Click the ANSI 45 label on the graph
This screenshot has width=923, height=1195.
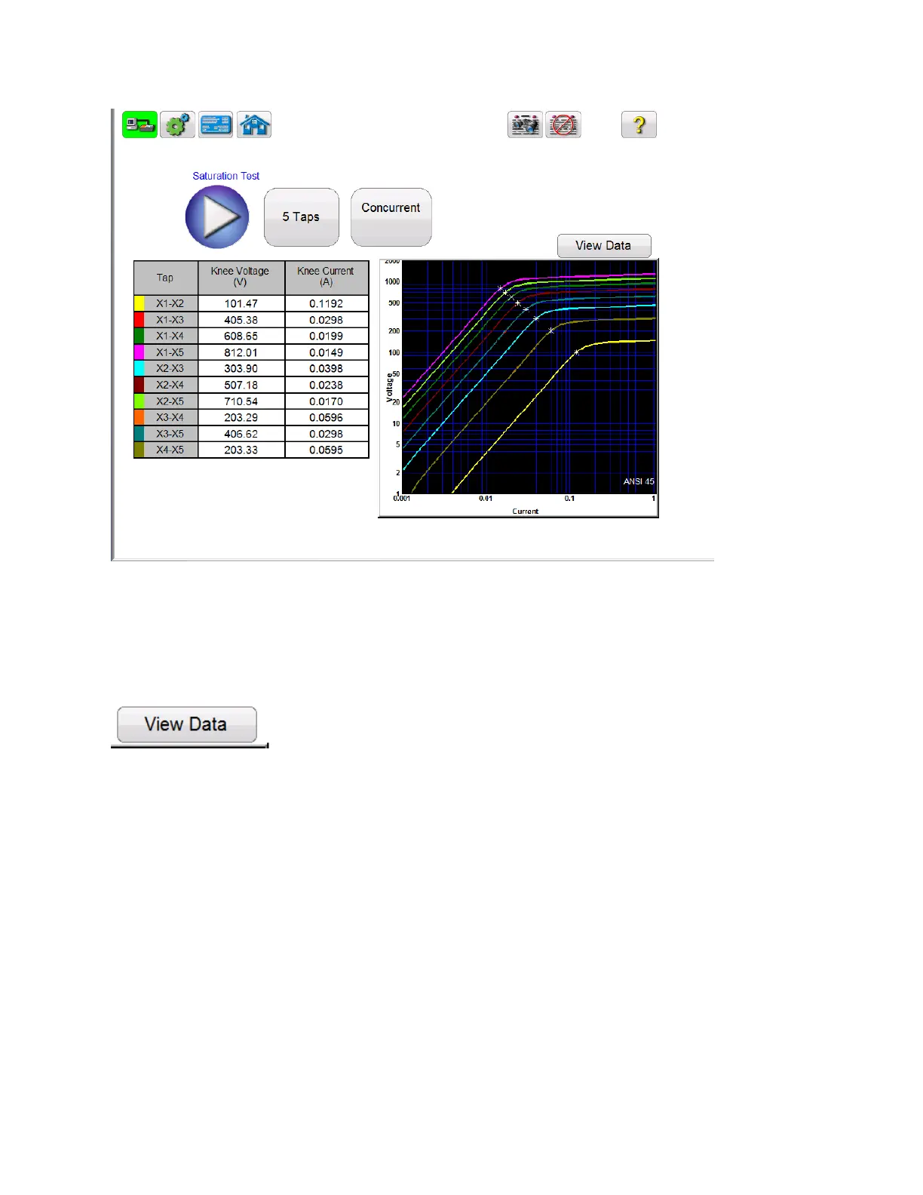pos(639,481)
